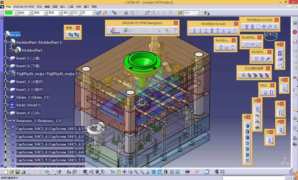Click the Zoom Out magnifier icon
This screenshot has height=180, width=298.
click(142, 172)
